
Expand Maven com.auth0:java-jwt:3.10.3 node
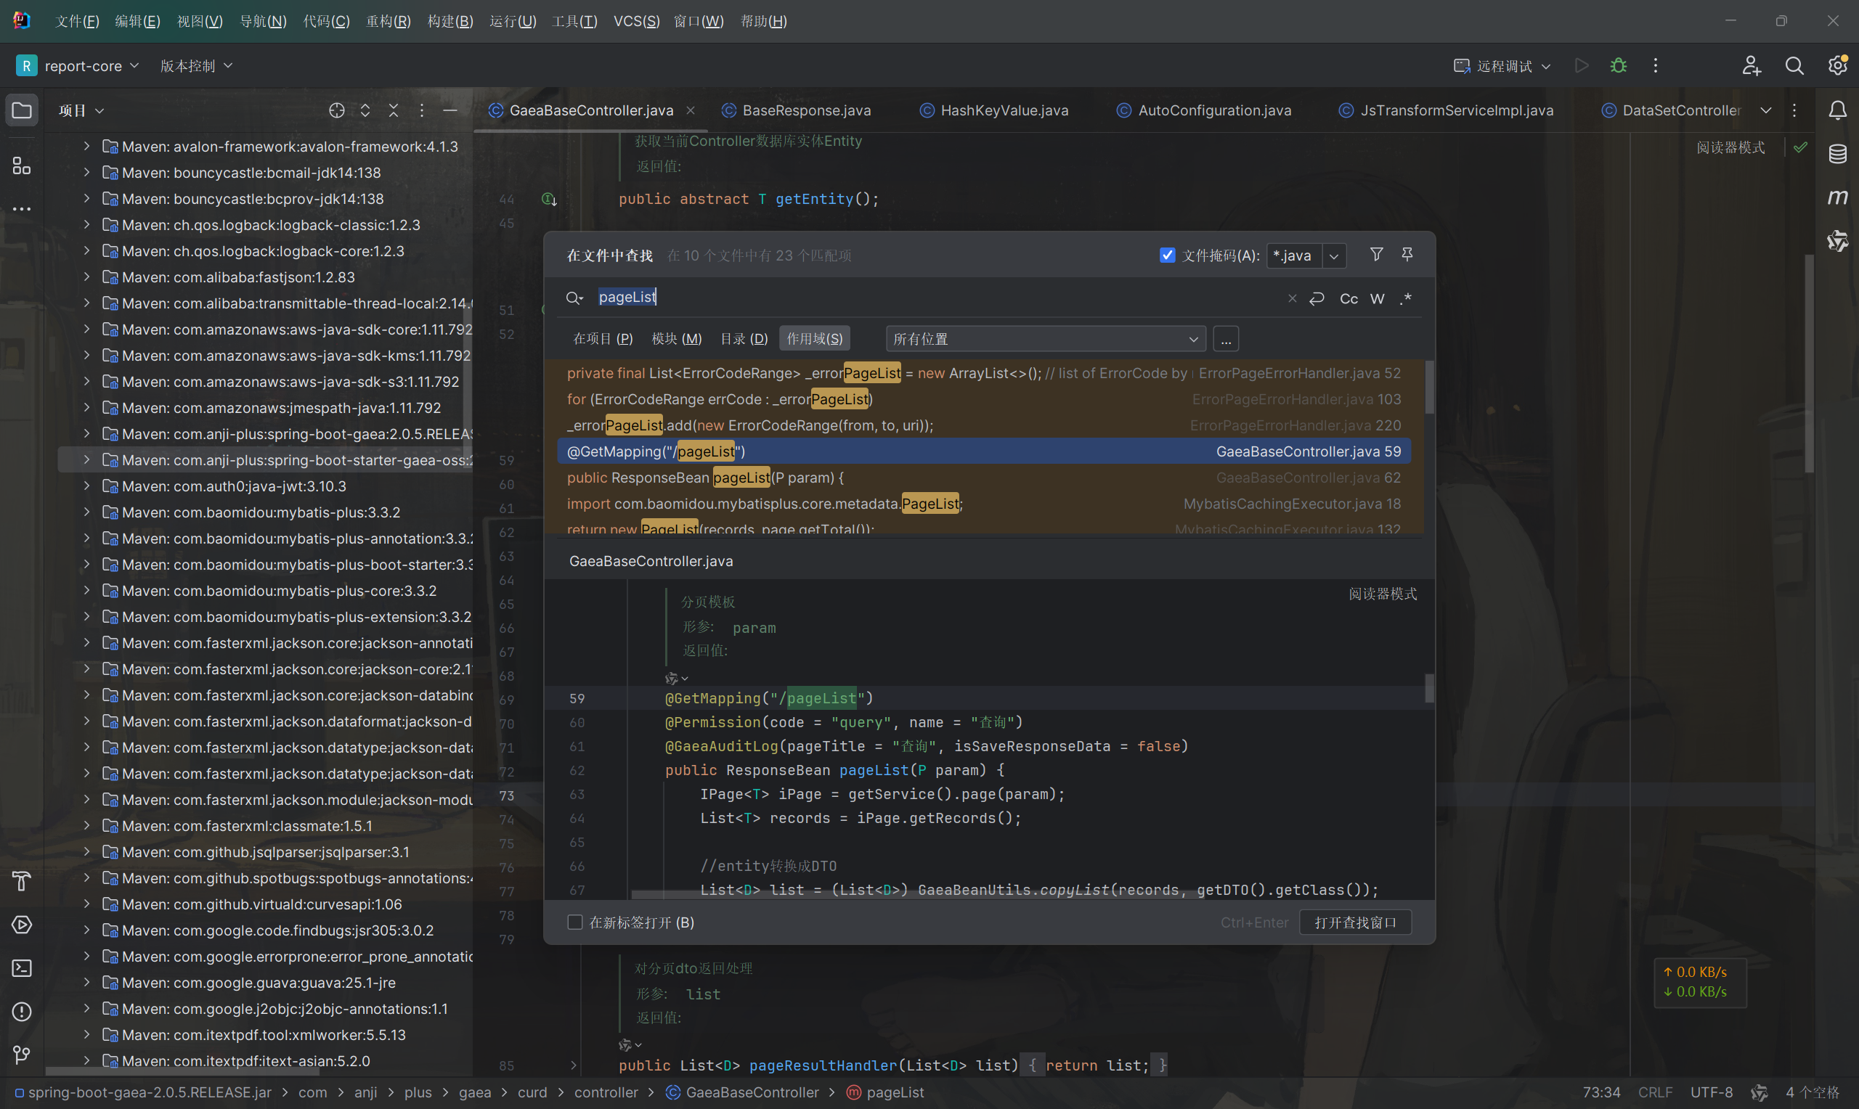[x=86, y=486]
